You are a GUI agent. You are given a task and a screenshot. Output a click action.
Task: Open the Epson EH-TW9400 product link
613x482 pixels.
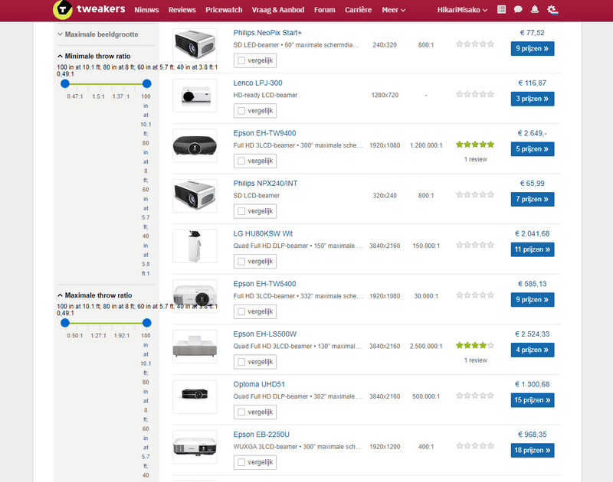click(x=264, y=133)
